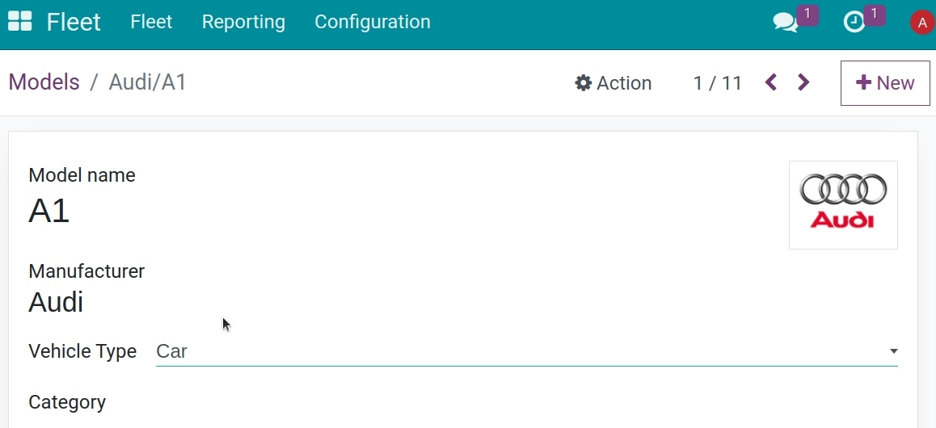Open the activities clock icon

(854, 22)
